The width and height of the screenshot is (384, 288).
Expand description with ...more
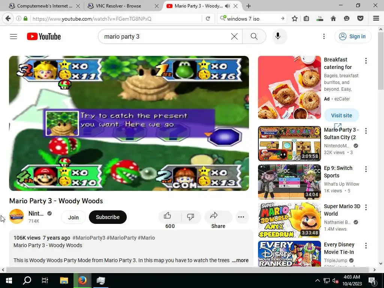(x=240, y=260)
